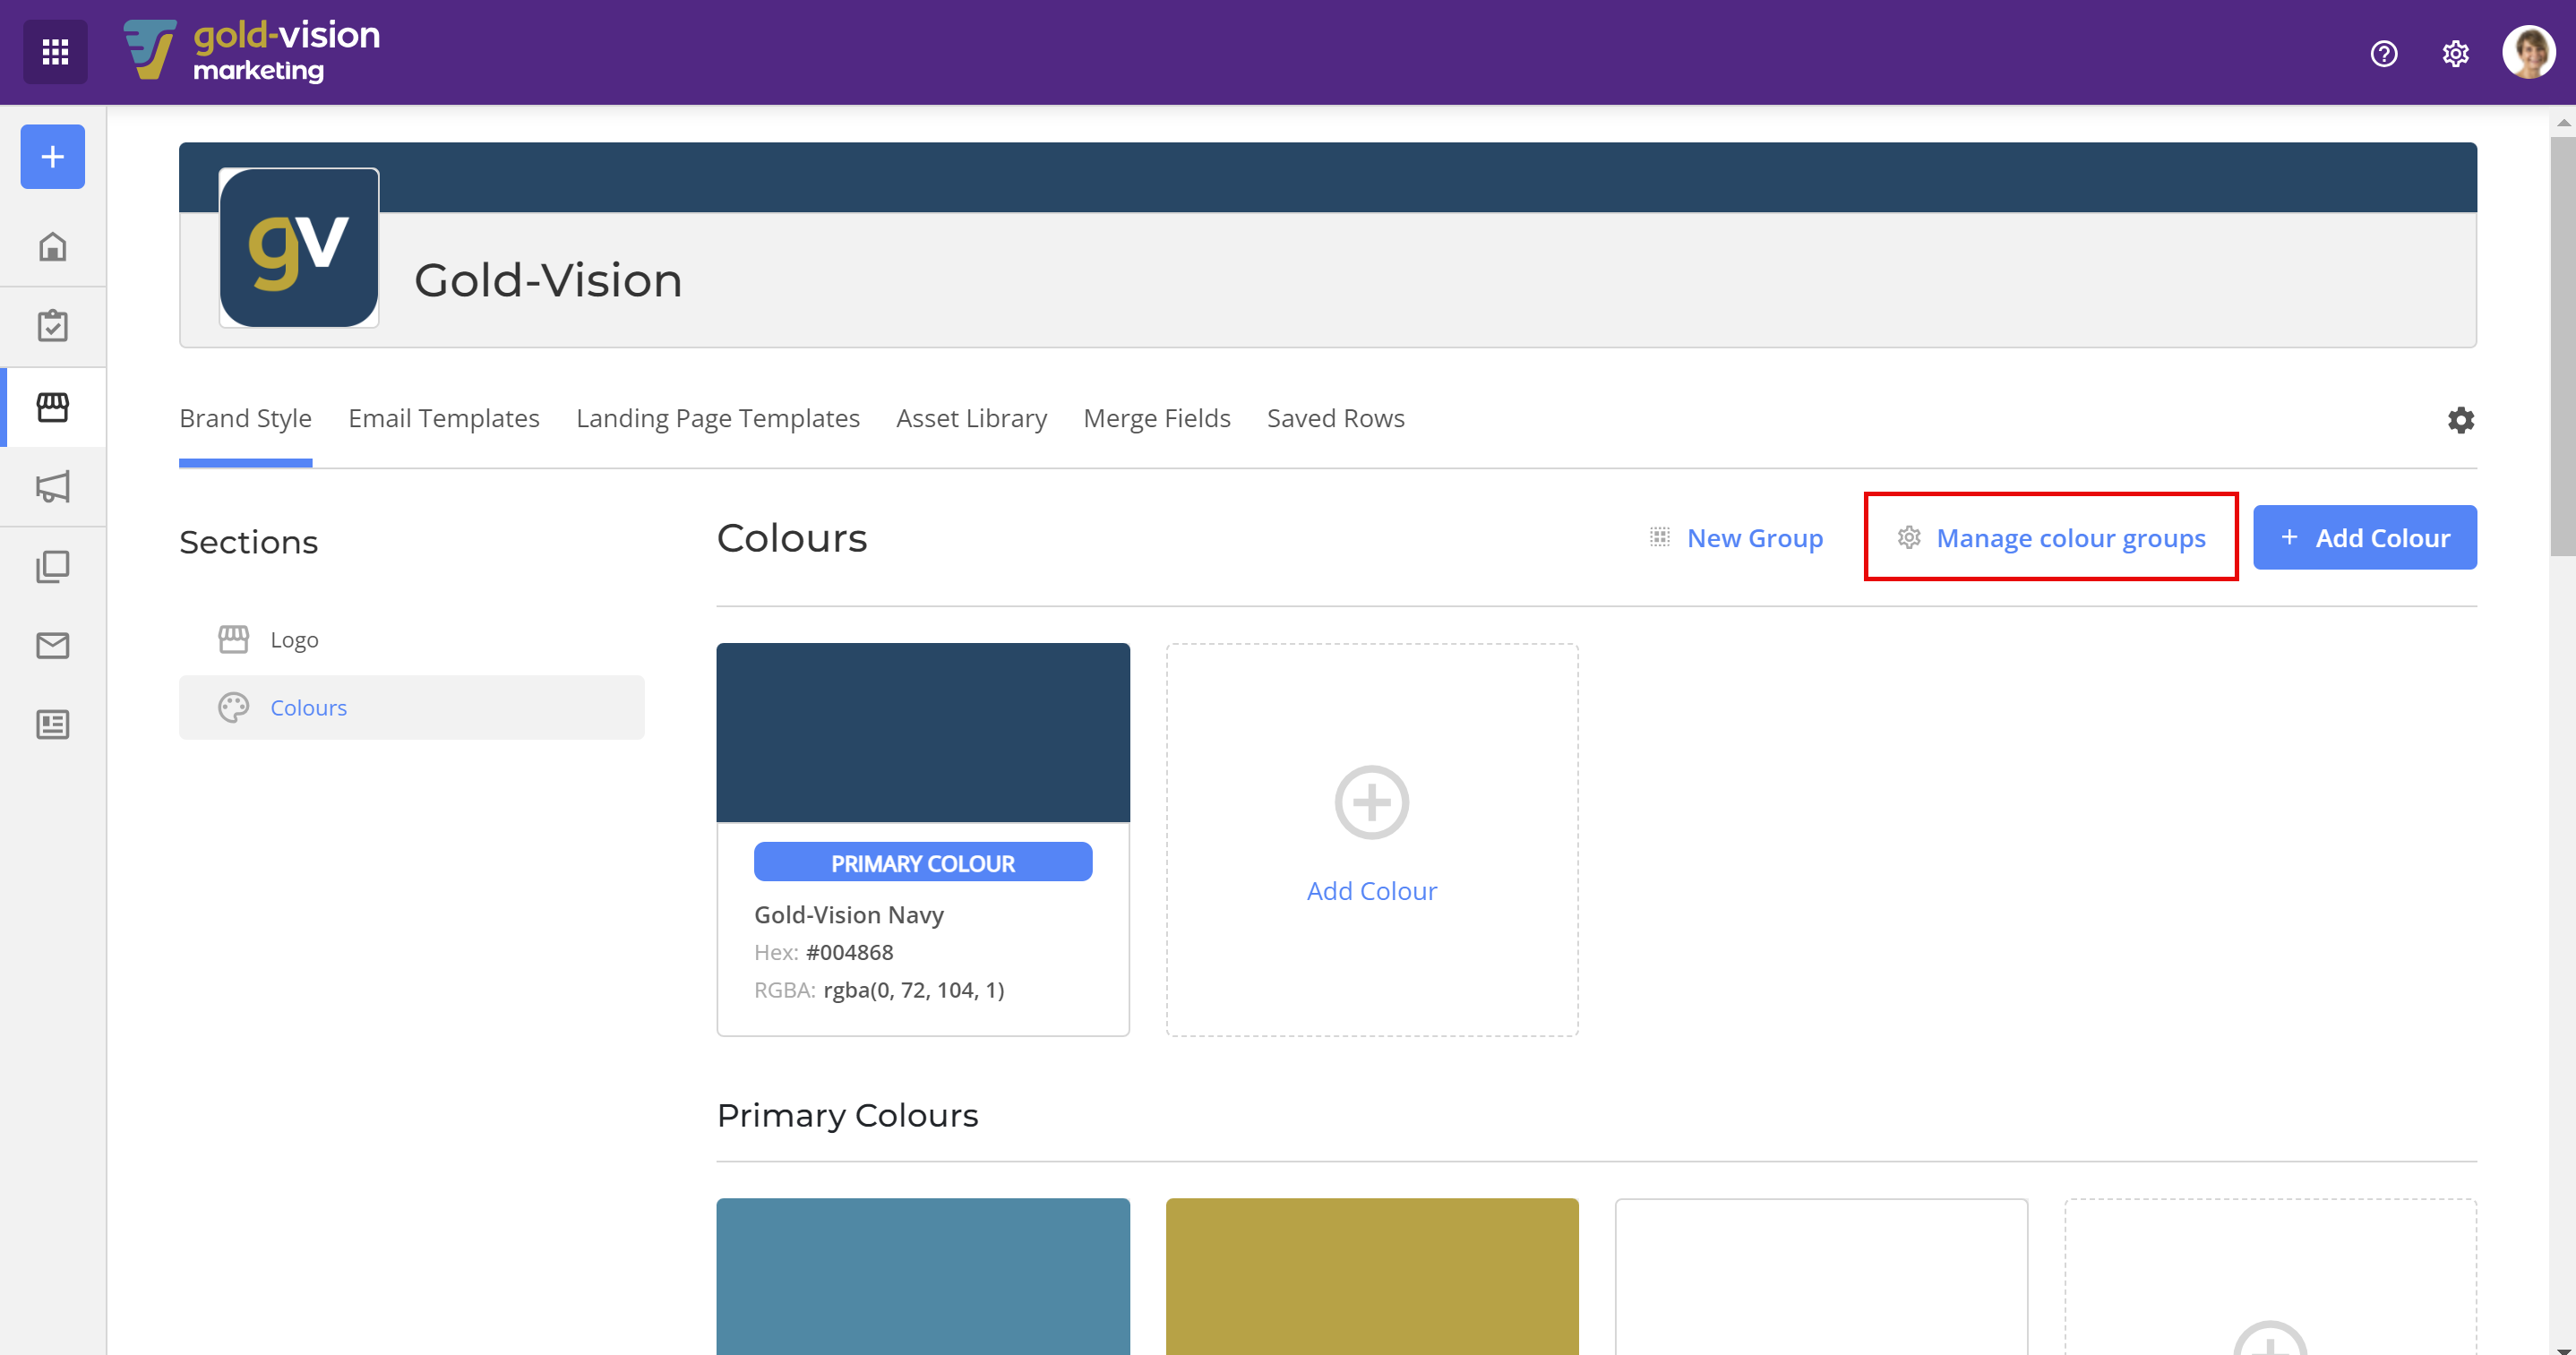This screenshot has height=1355, width=2576.
Task: Open the Asset Library tab
Action: (971, 418)
